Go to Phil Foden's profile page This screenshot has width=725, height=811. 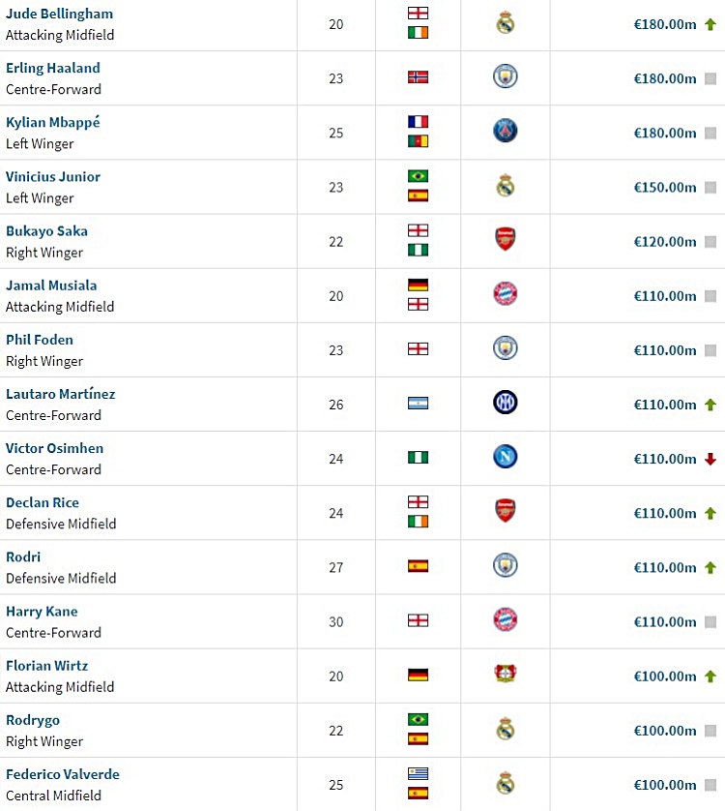tap(40, 340)
